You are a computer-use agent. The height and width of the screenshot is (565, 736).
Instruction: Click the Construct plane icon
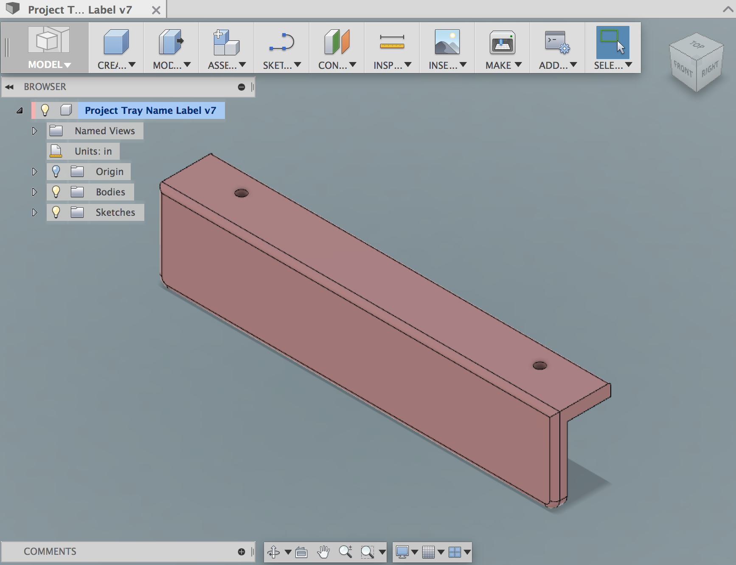click(x=337, y=42)
